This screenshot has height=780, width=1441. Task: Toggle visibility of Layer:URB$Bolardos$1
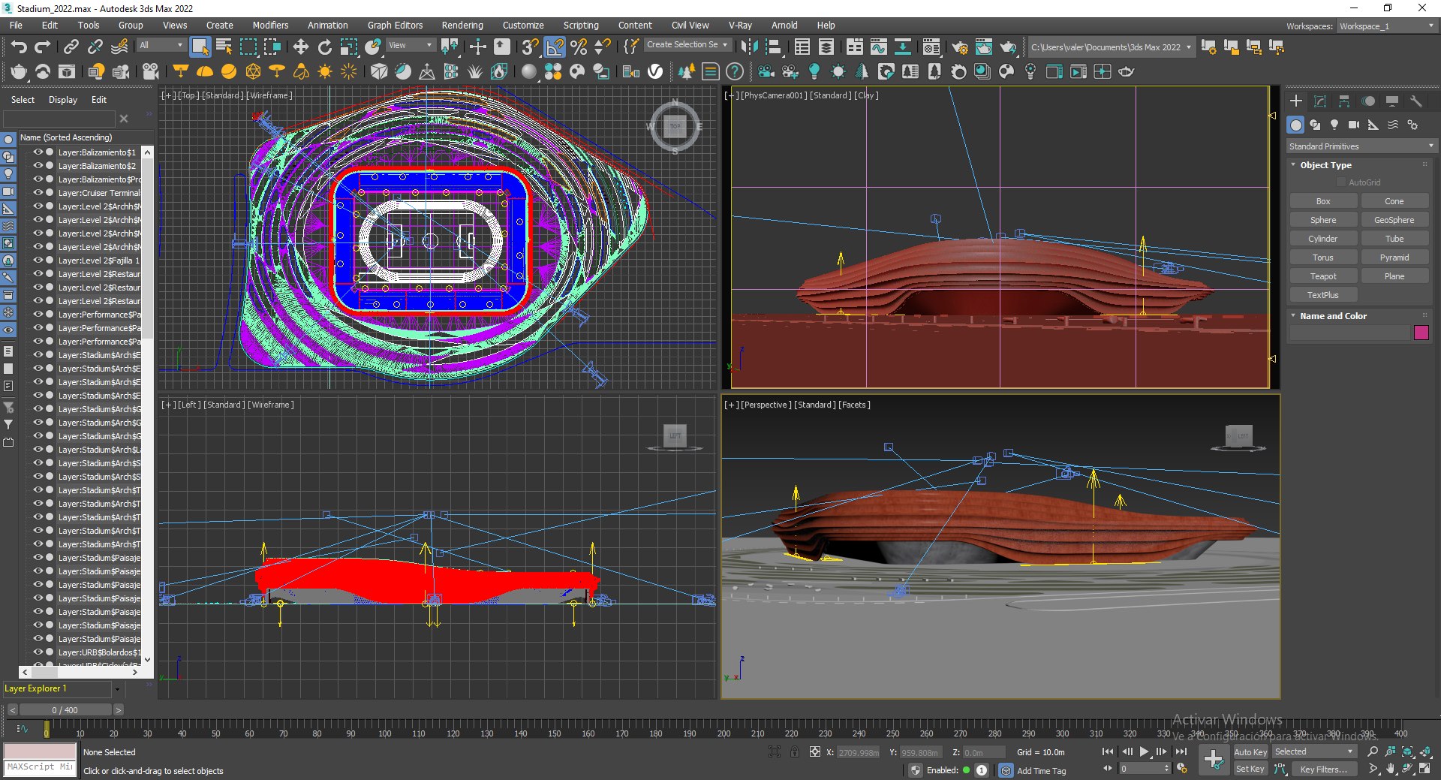click(x=38, y=652)
